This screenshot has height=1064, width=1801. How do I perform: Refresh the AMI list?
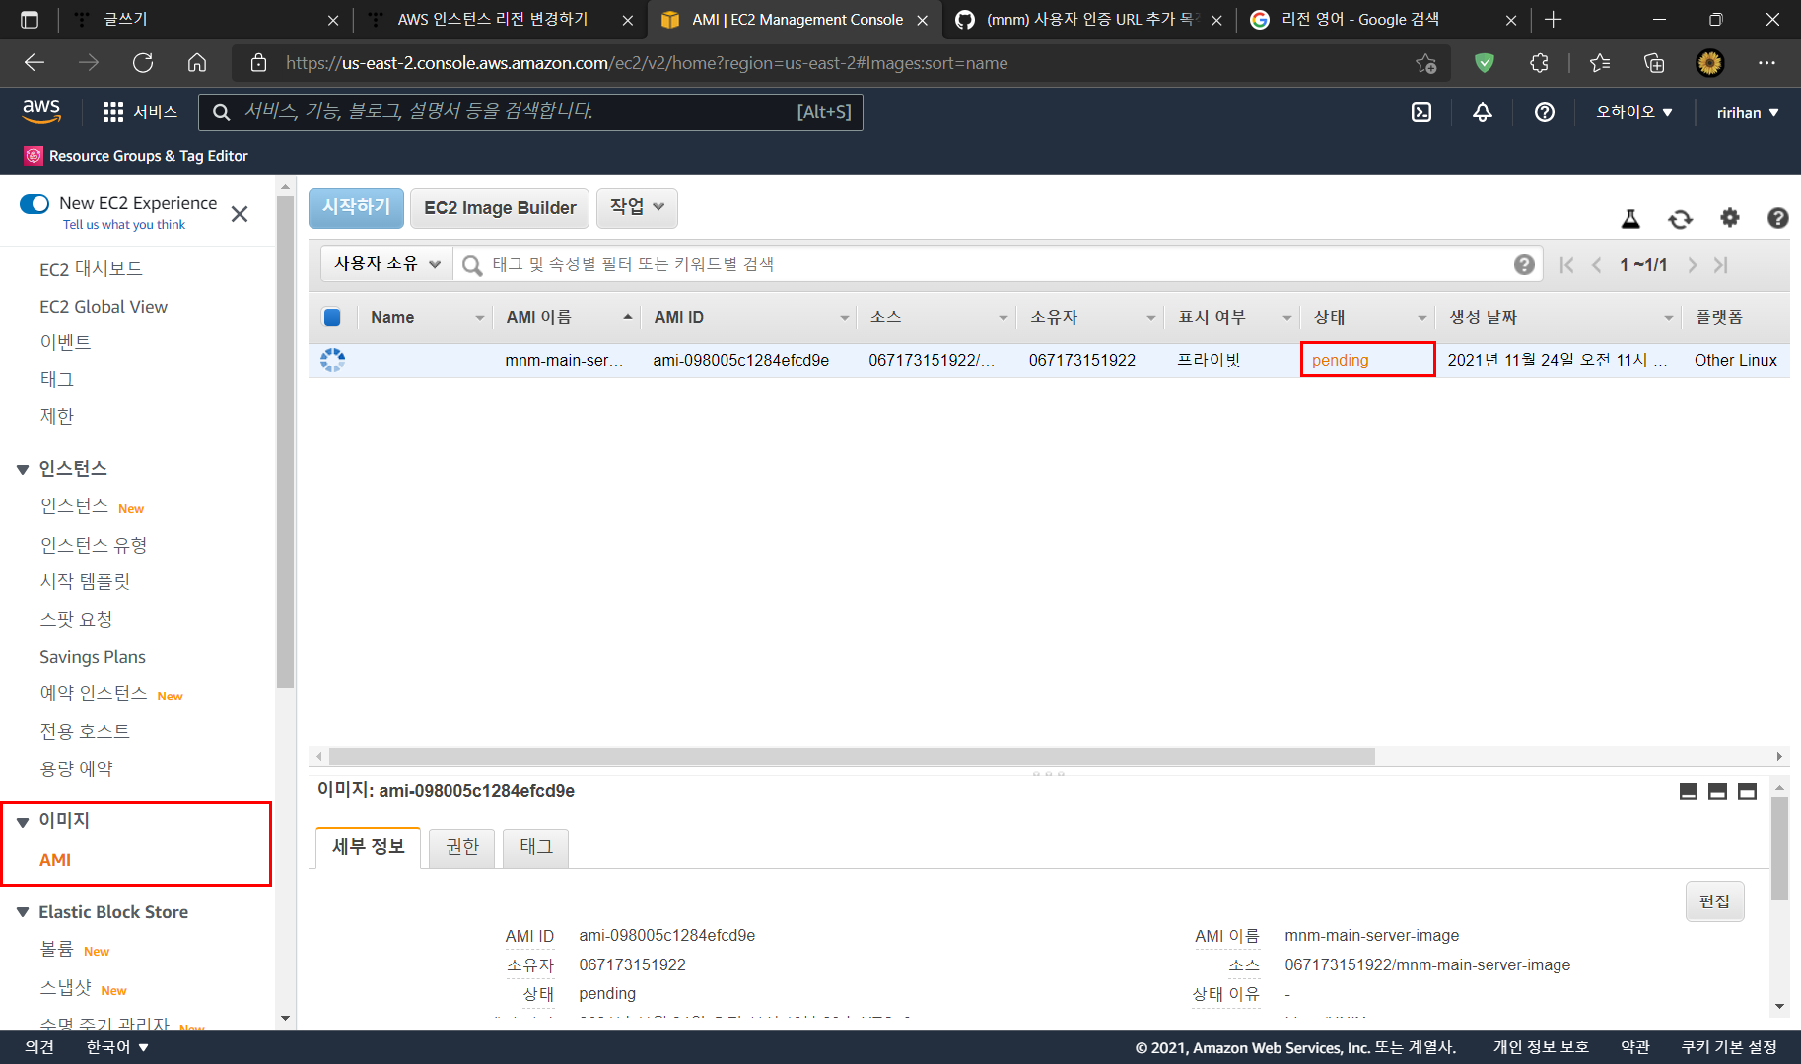click(x=1681, y=218)
